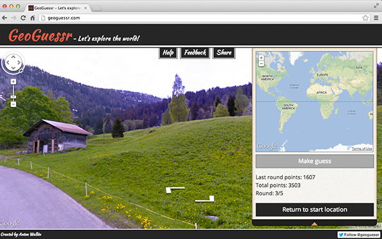This screenshot has width=382, height=239.
Task: Click 'Last round points: 1607' text
Action: coord(285,177)
